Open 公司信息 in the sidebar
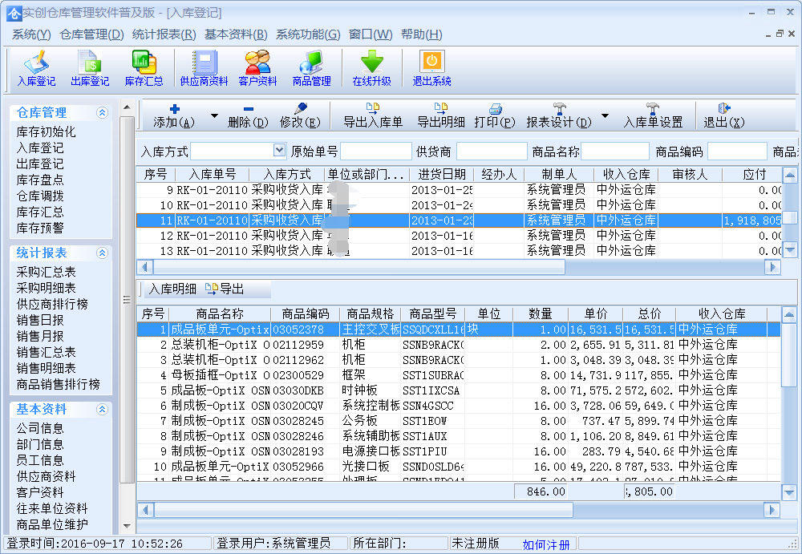This screenshot has height=554, width=802. [x=40, y=428]
